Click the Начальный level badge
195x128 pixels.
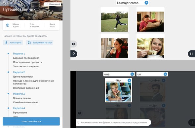[53, 4]
